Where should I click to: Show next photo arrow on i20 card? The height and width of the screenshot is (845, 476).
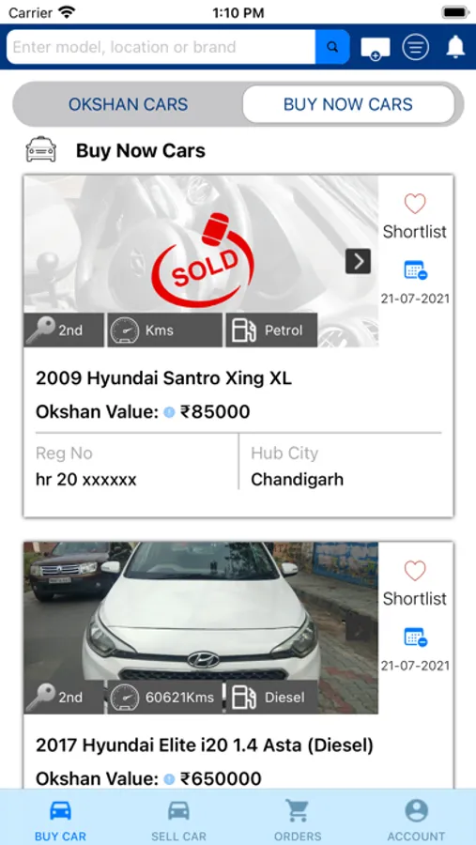(x=358, y=628)
